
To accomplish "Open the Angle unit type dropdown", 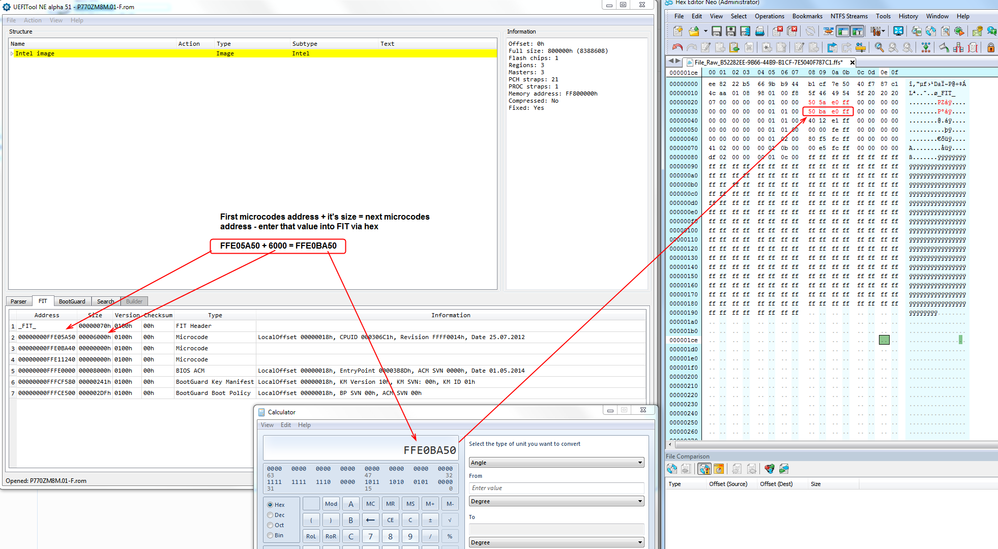I will click(x=556, y=463).
